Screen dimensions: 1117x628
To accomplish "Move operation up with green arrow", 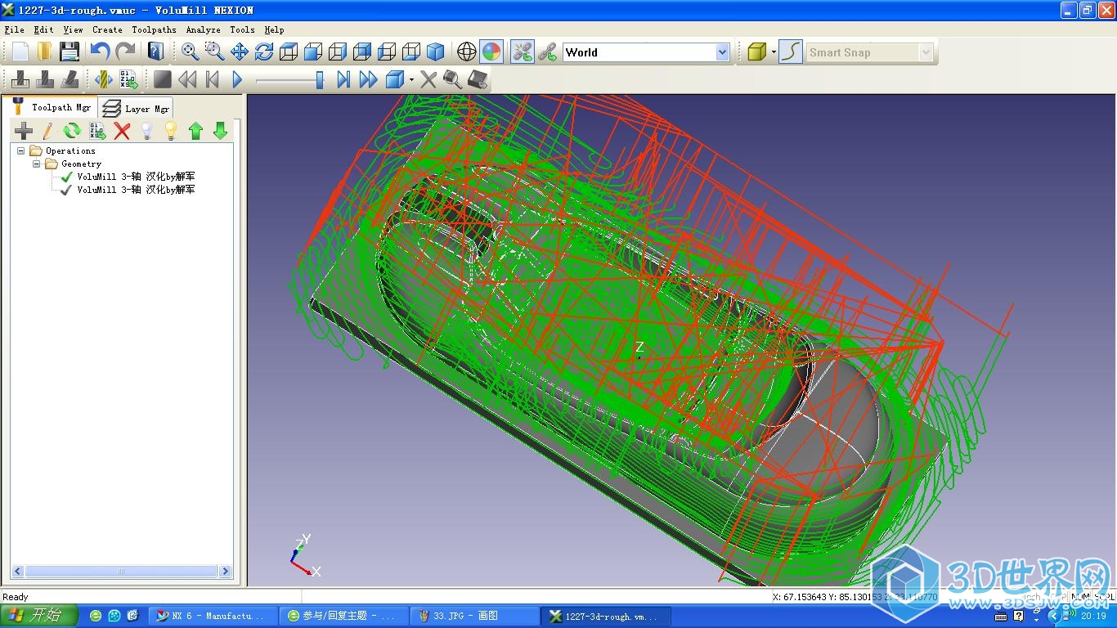I will click(195, 130).
